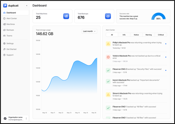This screenshot has height=124, width=175.
Task: Open the Get Started page
Action: point(15,49)
